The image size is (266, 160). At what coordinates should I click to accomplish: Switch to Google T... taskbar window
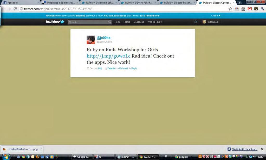coord(82,157)
